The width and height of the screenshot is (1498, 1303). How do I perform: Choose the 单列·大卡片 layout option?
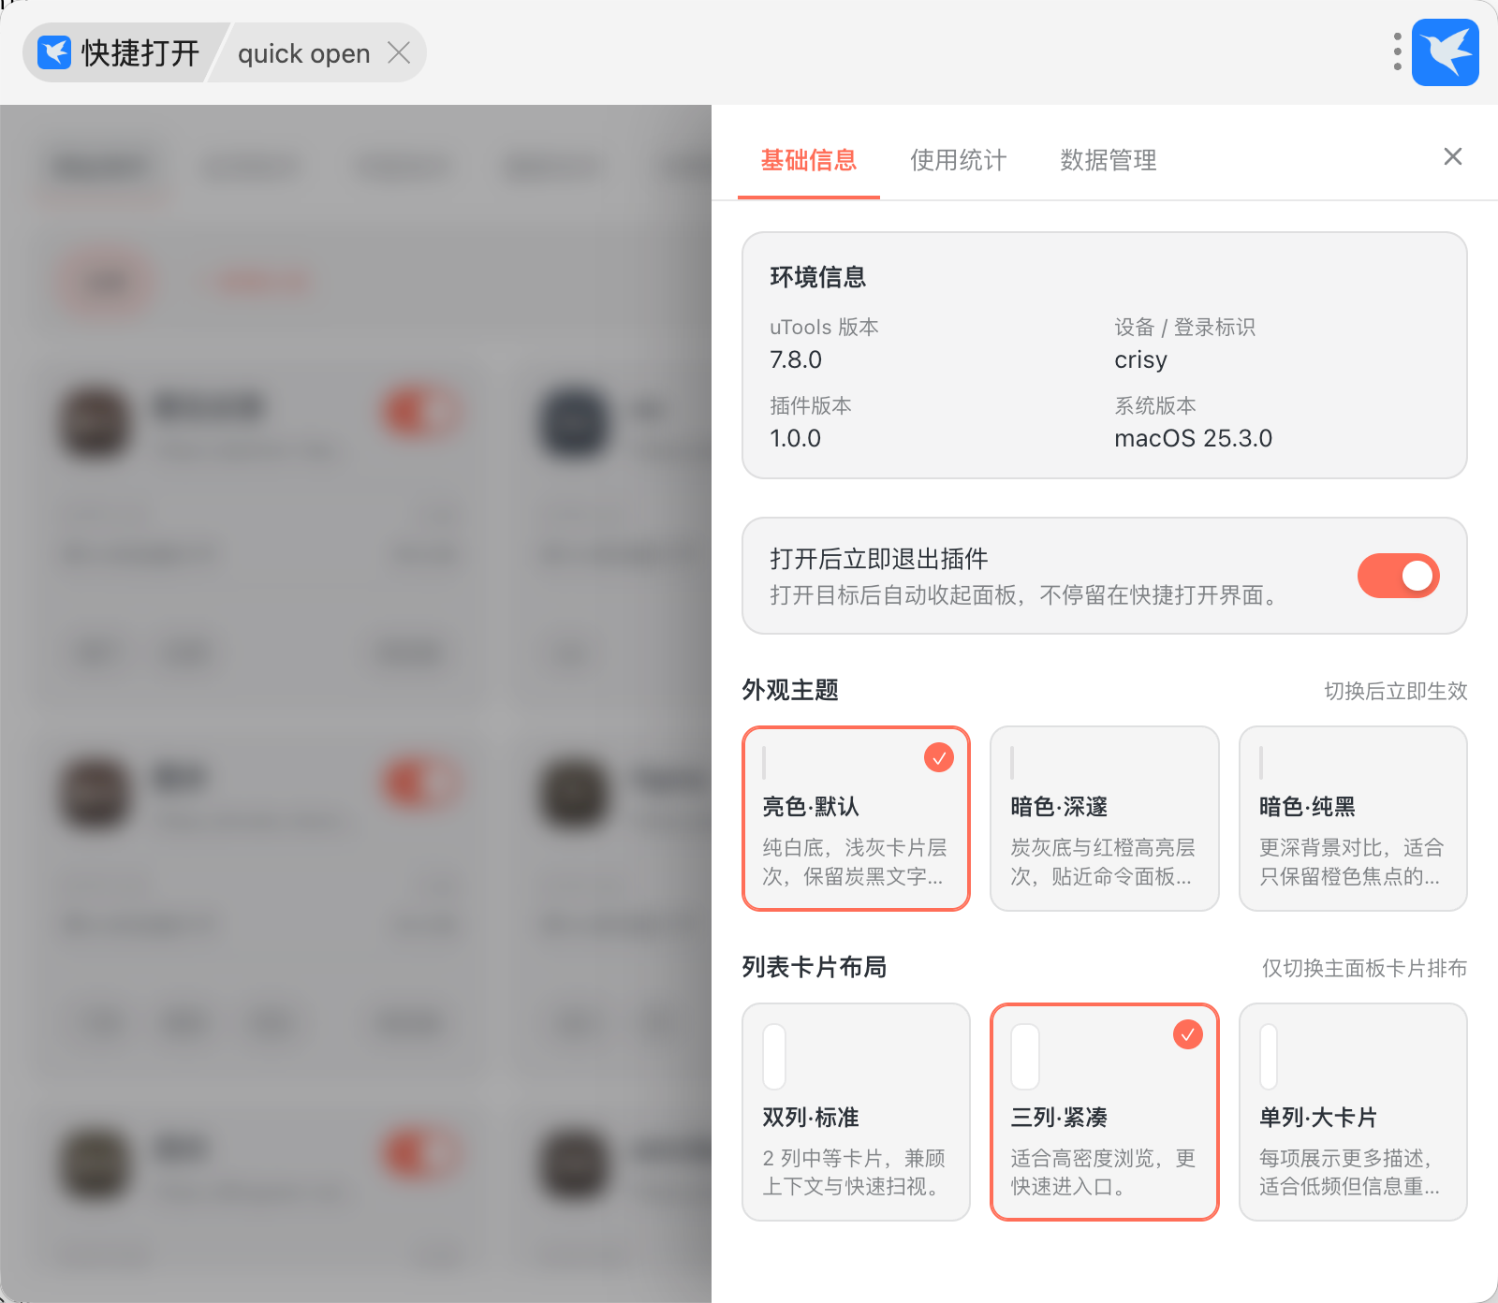click(1353, 1112)
